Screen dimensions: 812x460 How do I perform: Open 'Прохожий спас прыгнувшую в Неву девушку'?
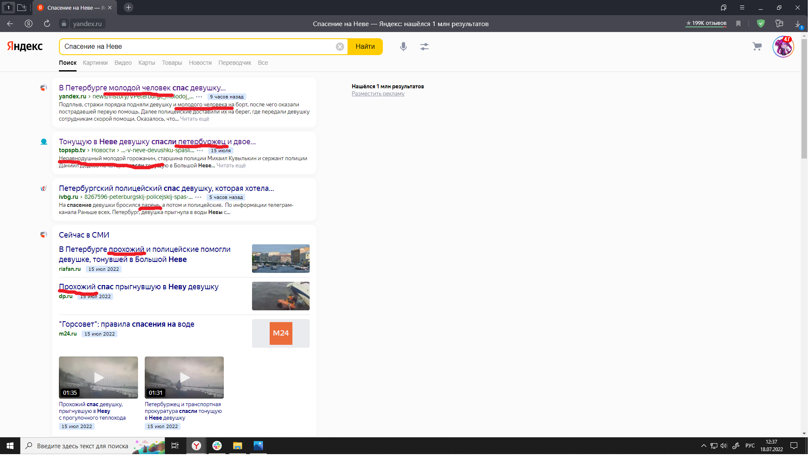pyautogui.click(x=139, y=287)
